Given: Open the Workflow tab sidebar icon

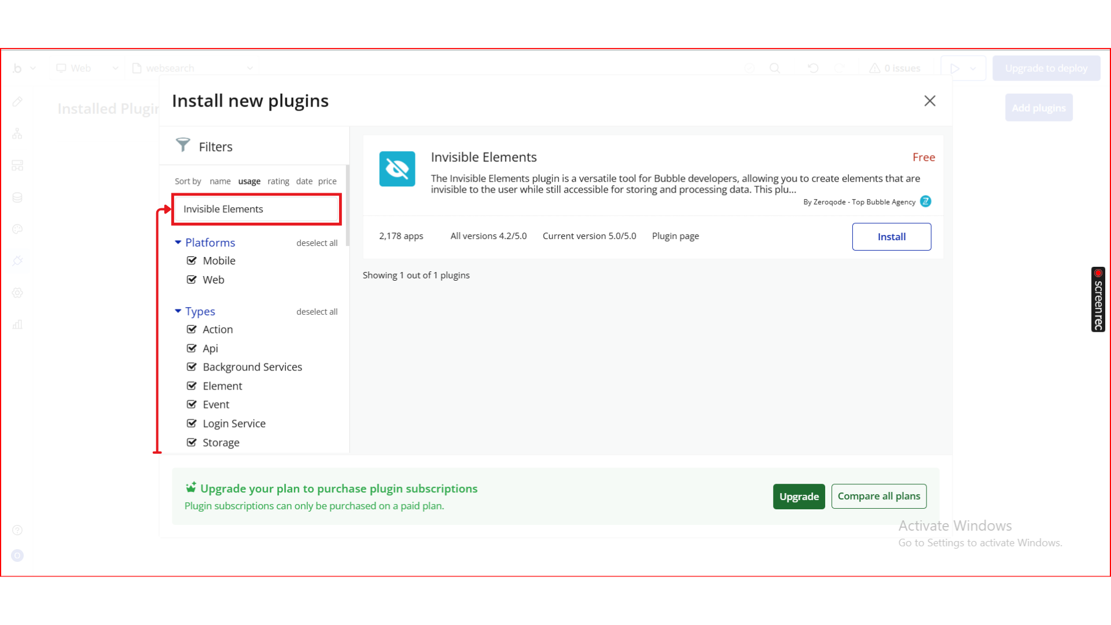Looking at the screenshot, I should (17, 134).
